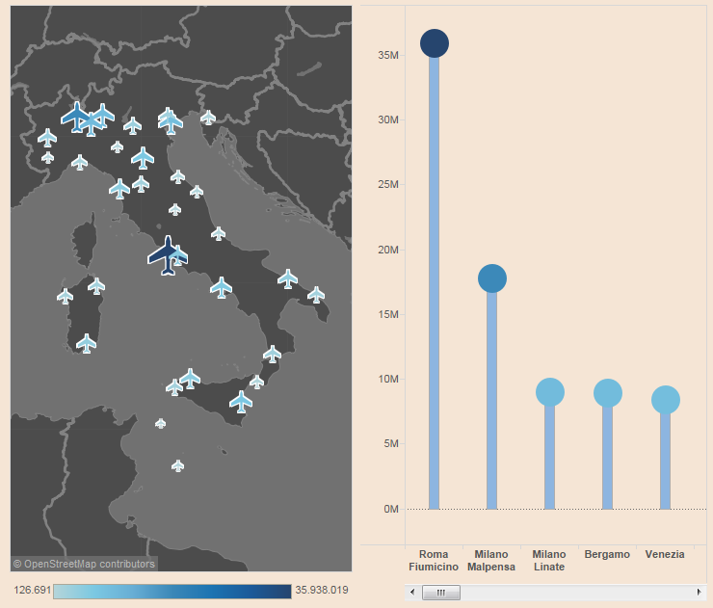
Task: Click the chart scrollbar right arrow
Action: 699,592
